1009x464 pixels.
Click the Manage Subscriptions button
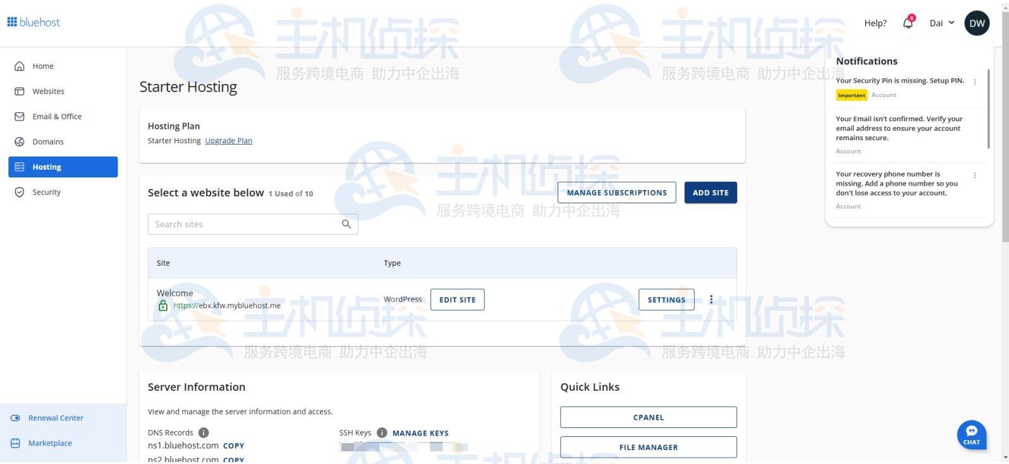tap(616, 193)
